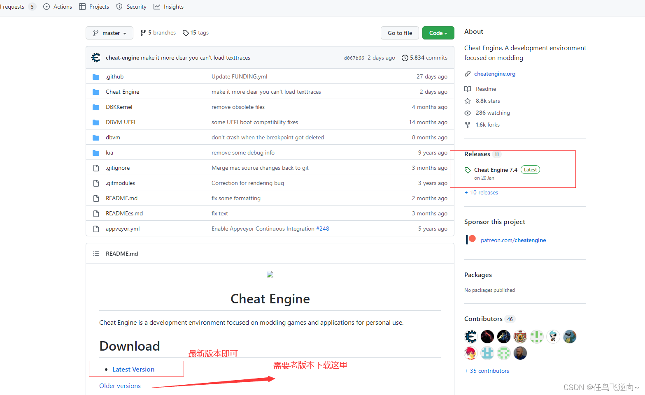Open commit 'Correction for rendering bug'

pos(248,183)
